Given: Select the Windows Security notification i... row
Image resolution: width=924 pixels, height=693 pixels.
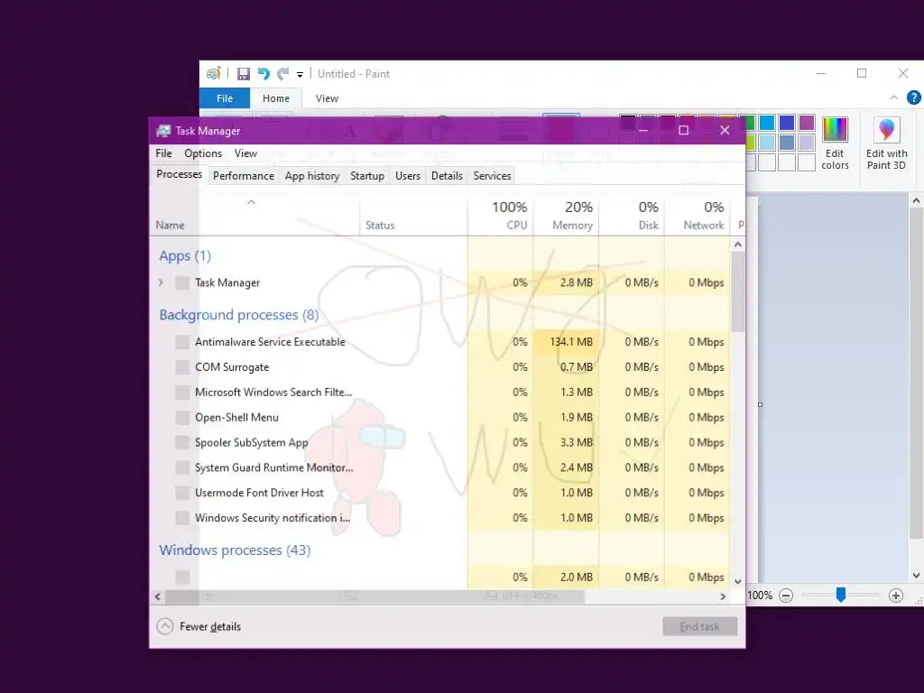Looking at the screenshot, I should click(x=439, y=518).
